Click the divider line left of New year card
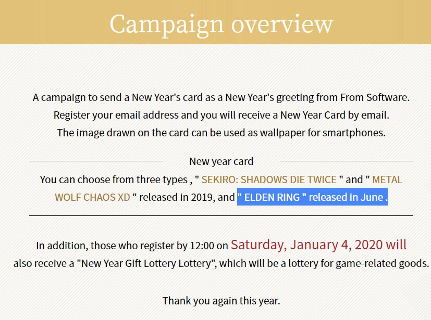 click(96, 161)
